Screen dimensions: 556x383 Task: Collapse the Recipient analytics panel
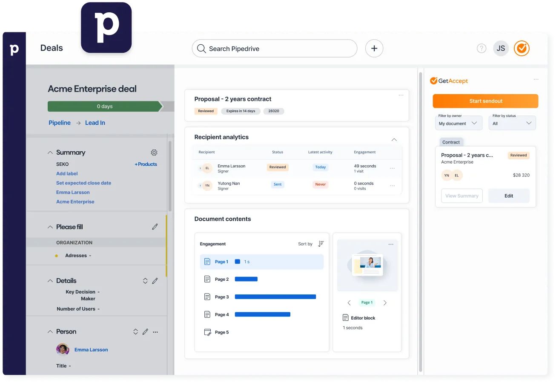[x=394, y=140]
